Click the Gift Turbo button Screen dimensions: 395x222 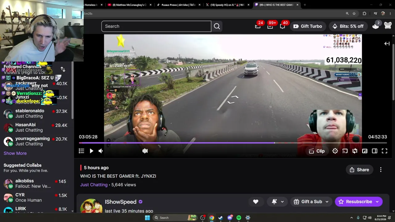coord(308,26)
